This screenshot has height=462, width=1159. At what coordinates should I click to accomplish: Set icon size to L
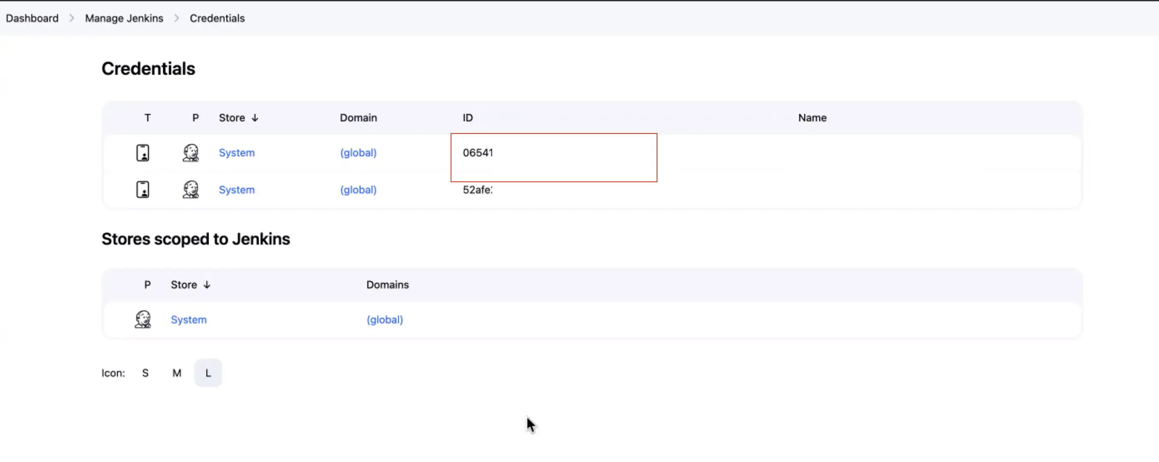(x=208, y=373)
